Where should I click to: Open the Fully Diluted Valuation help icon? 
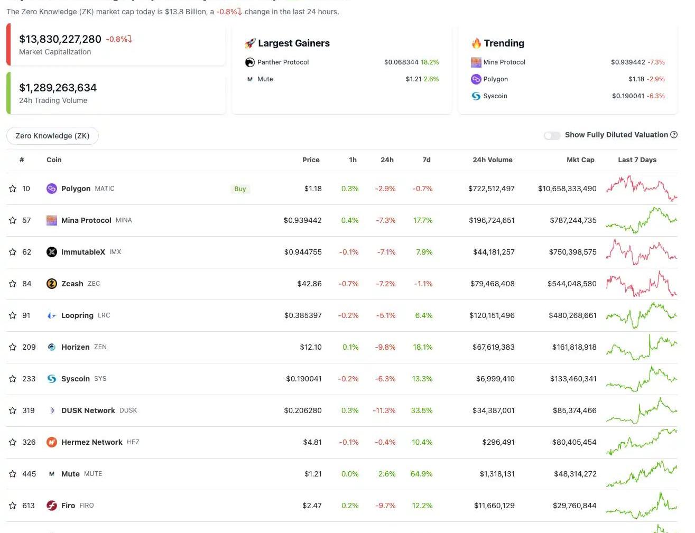click(x=674, y=135)
